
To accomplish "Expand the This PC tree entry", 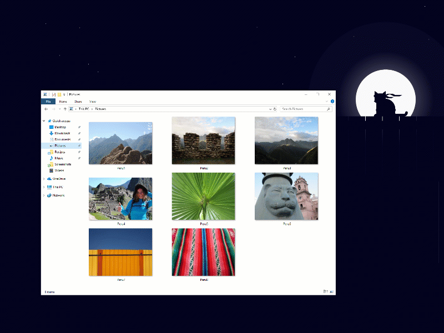I will 44,187.
